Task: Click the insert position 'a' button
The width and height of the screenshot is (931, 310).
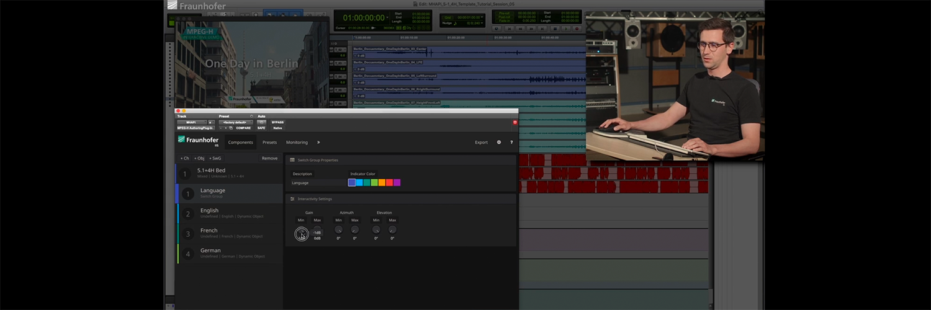Action: point(212,123)
